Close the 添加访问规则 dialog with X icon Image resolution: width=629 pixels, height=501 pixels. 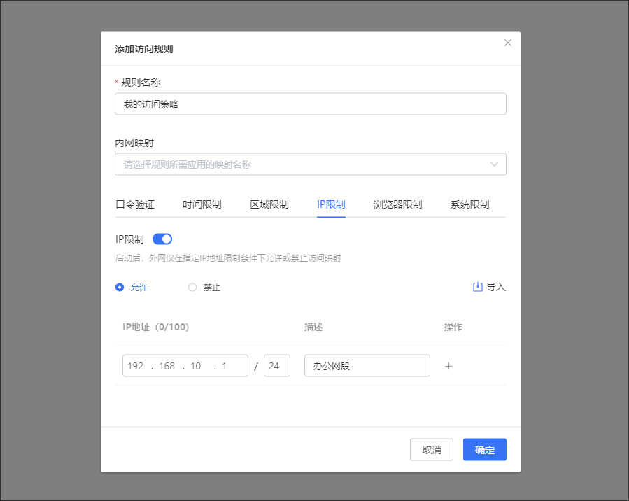(508, 43)
